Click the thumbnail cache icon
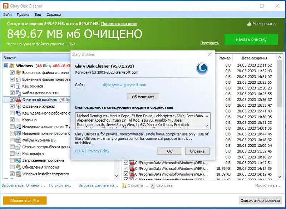 pyautogui.click(x=18, y=86)
